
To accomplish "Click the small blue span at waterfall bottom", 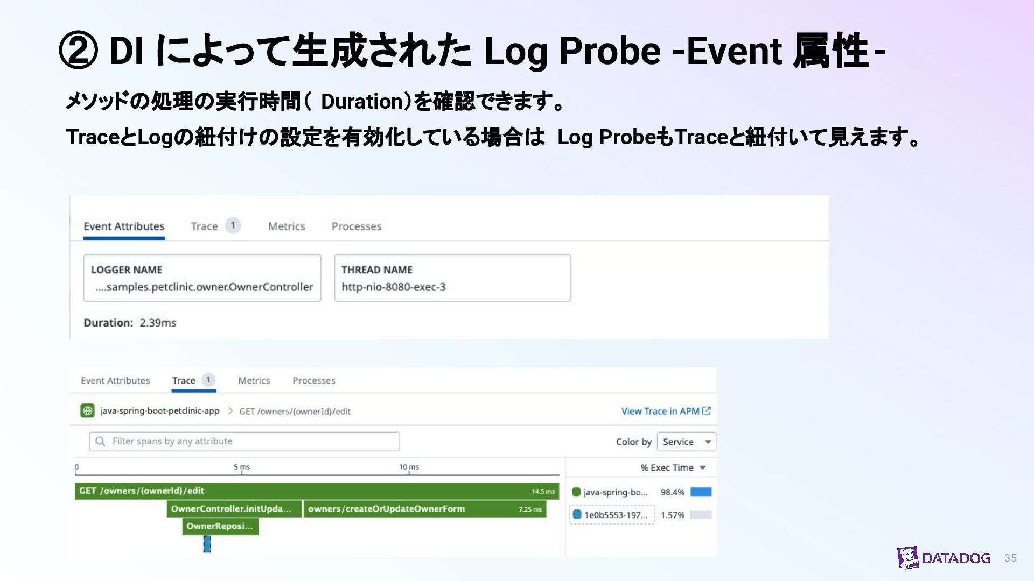I will click(x=207, y=544).
